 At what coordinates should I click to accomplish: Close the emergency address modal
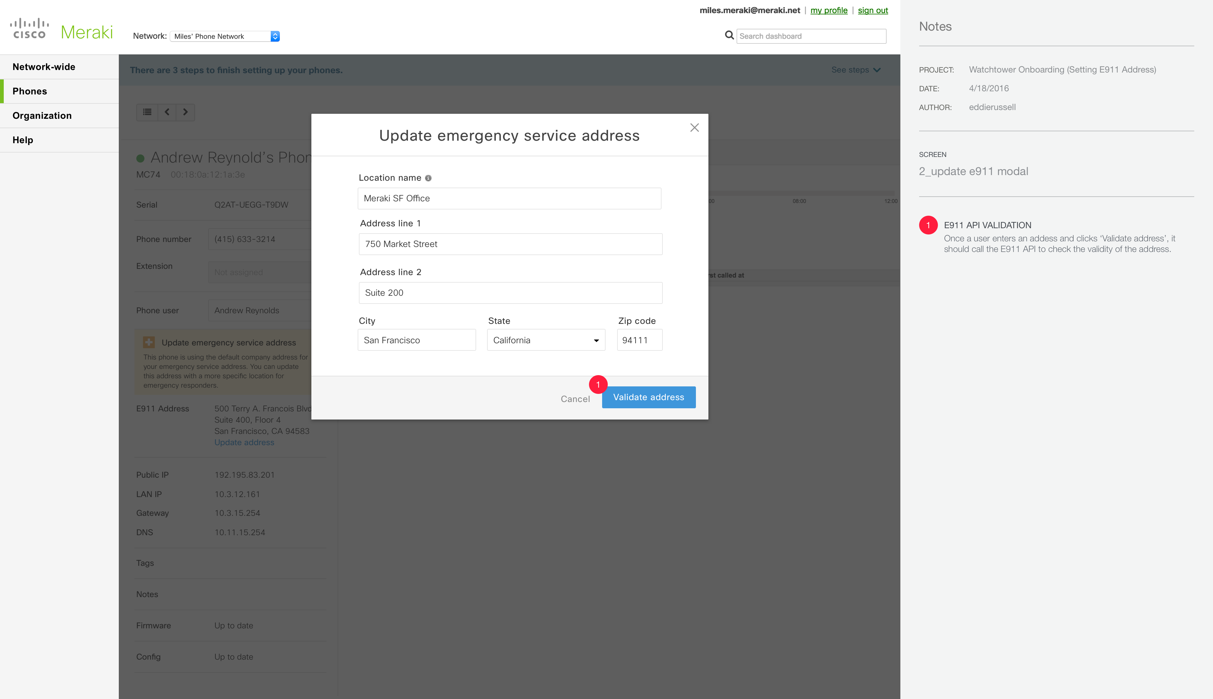tap(694, 128)
